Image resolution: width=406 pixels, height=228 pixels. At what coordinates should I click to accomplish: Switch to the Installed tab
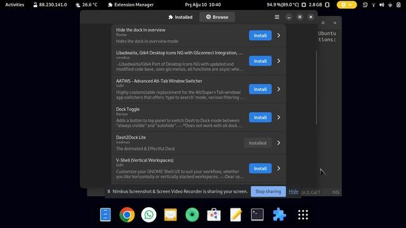coord(180,17)
